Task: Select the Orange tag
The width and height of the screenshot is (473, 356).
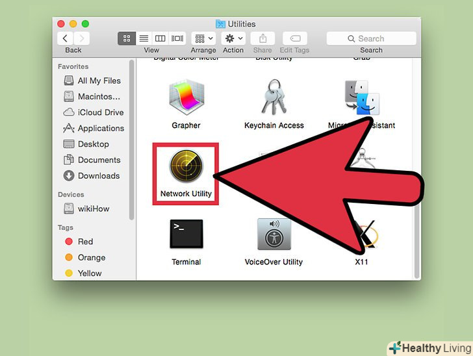Action: [x=85, y=257]
